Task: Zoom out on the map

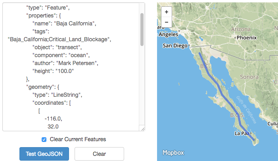Action: (x=167, y=22)
